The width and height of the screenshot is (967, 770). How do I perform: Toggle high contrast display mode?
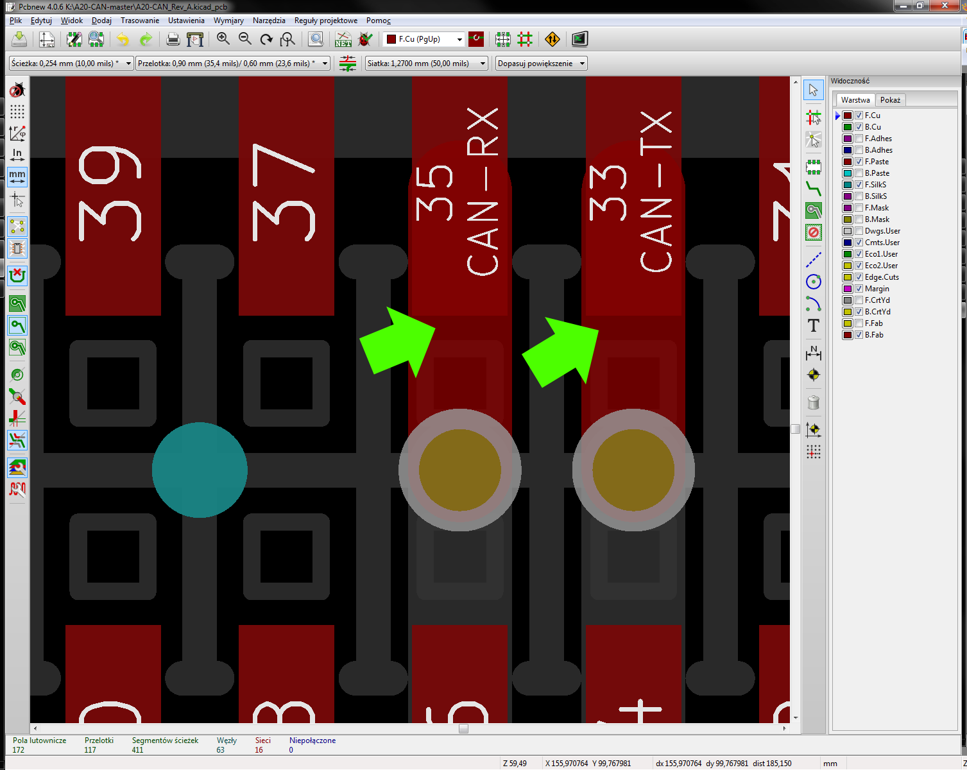coord(17,468)
